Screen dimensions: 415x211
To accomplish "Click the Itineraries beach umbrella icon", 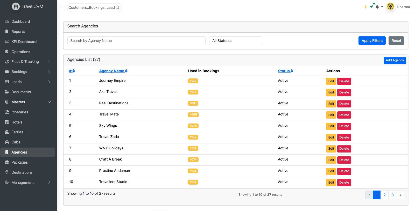I will (7, 112).
